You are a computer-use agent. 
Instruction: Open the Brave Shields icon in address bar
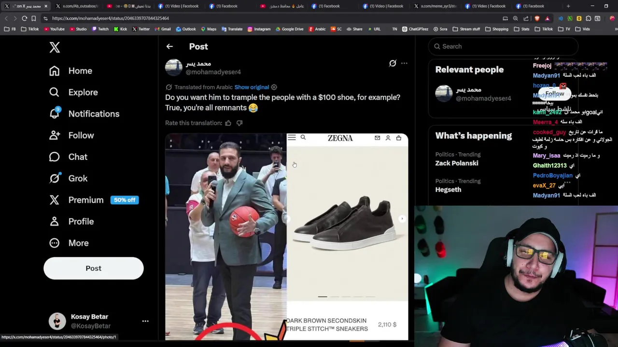point(537,18)
